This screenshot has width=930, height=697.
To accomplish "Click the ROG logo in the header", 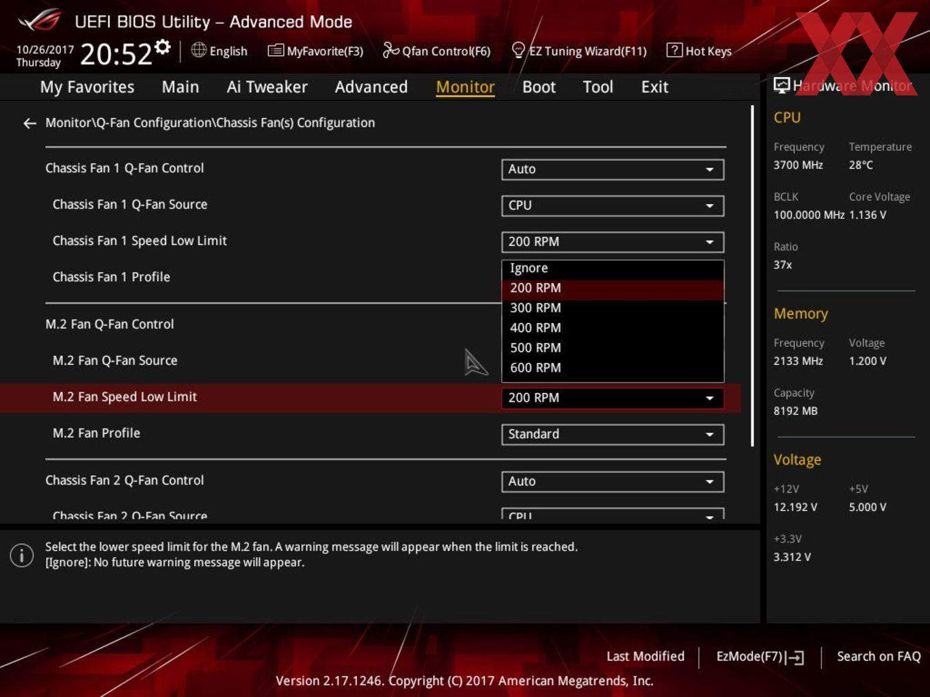I will tap(40, 20).
